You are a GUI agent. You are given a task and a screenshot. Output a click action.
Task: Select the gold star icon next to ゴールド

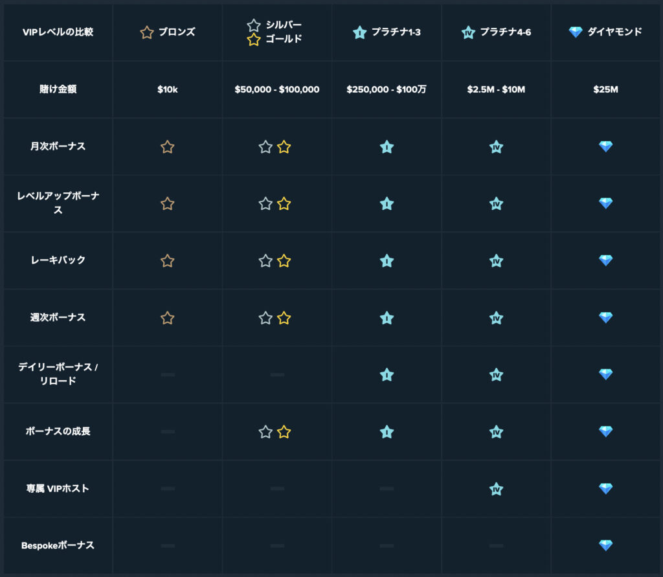(253, 40)
